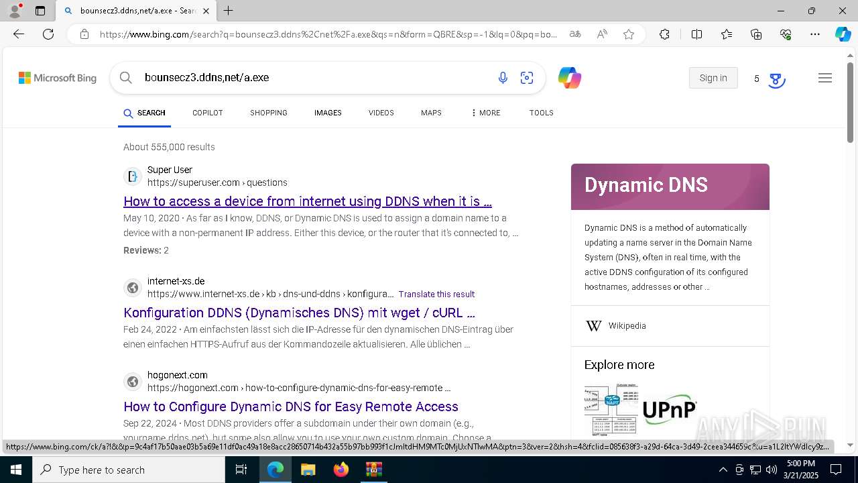View site information lock icon
Image resolution: width=858 pixels, height=483 pixels.
(x=84, y=34)
